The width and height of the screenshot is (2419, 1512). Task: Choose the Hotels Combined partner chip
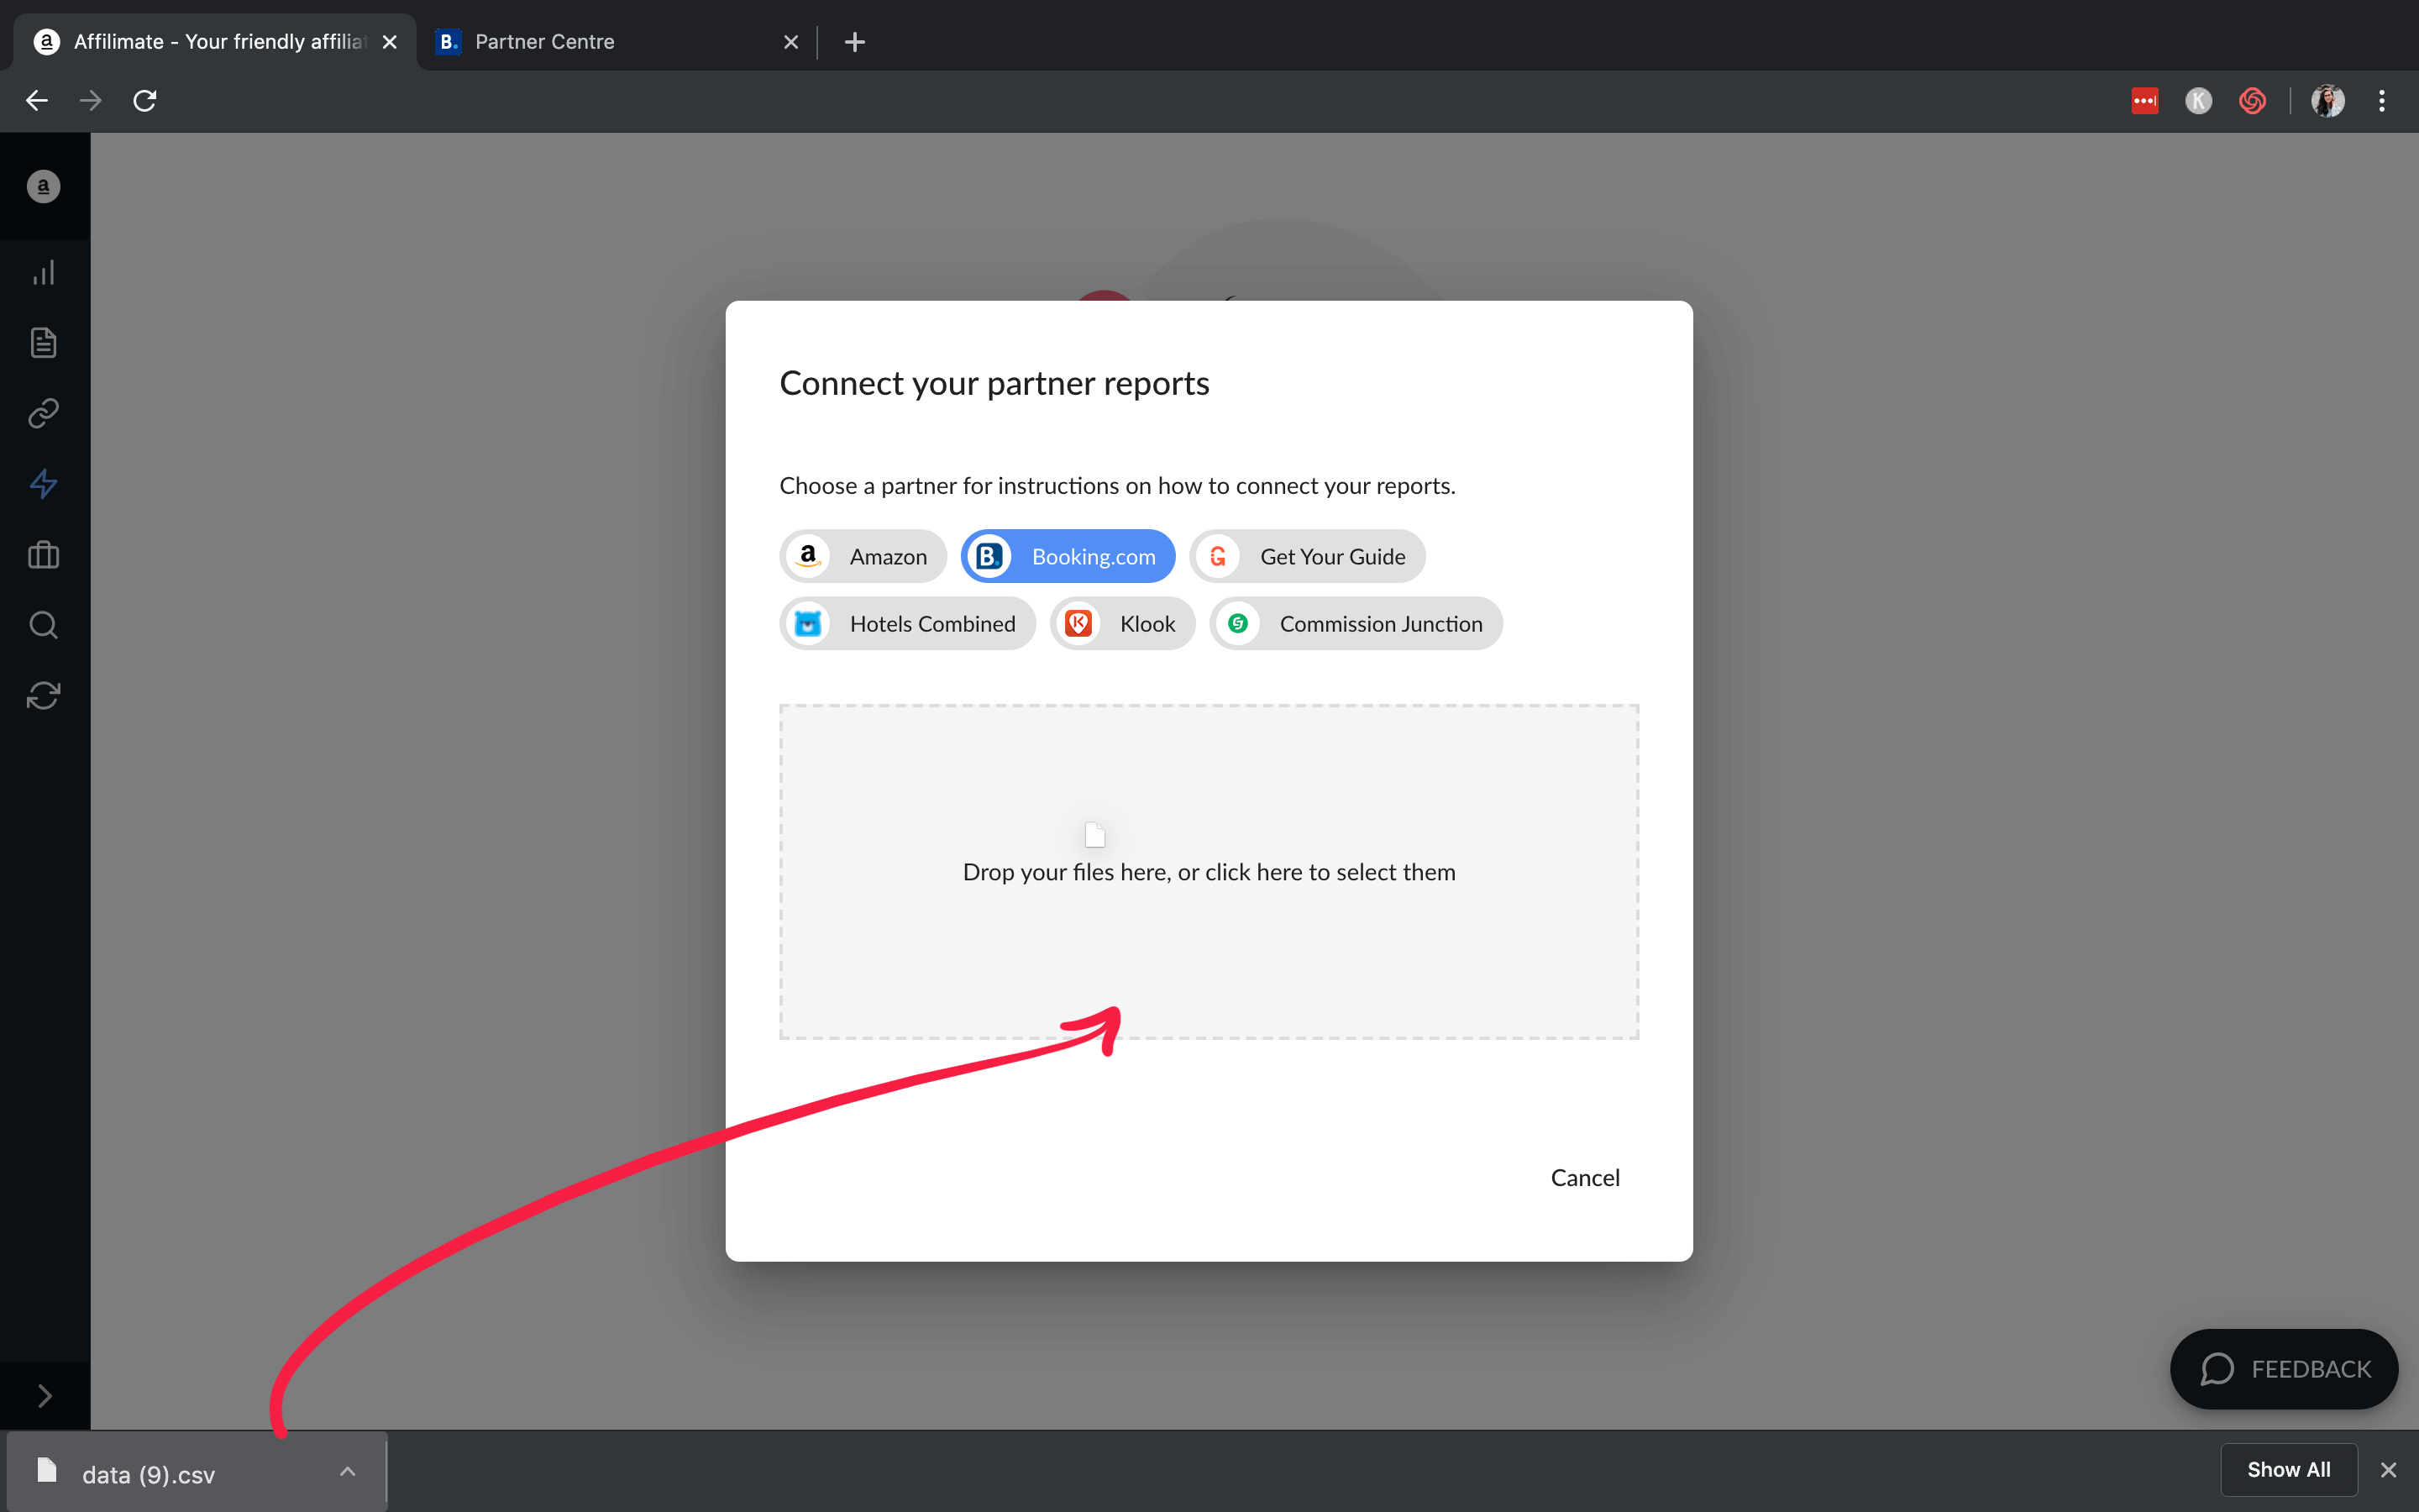(906, 623)
